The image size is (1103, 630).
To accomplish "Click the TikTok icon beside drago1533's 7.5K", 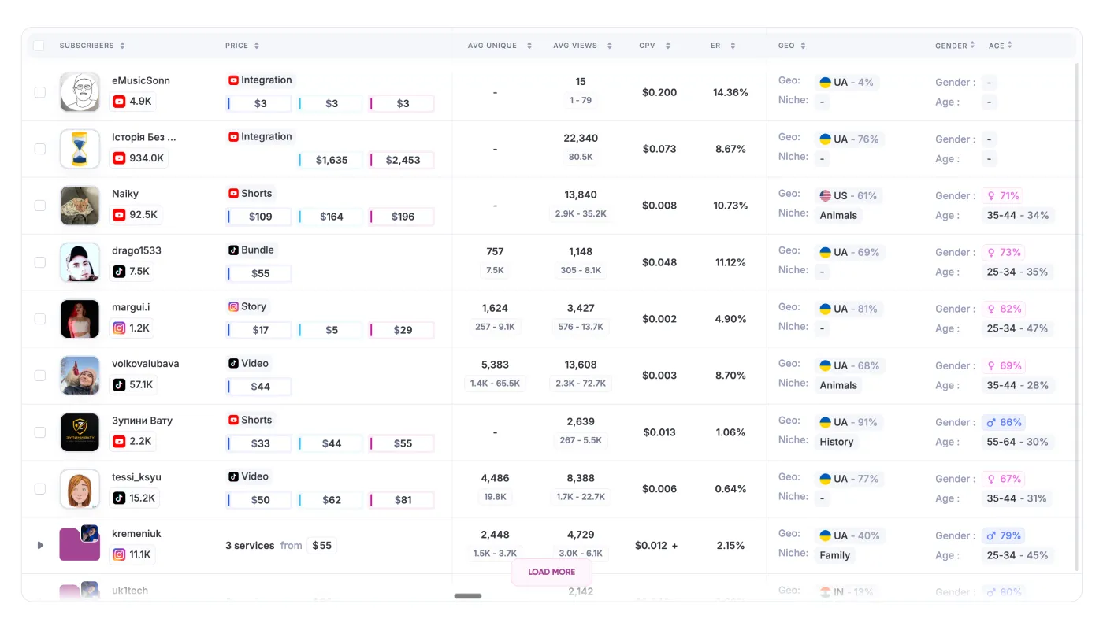I will point(119,272).
